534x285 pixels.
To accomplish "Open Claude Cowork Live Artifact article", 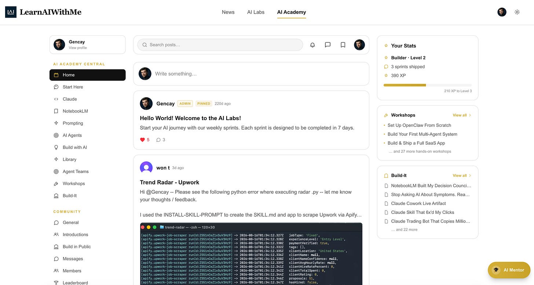I will tap(418, 203).
